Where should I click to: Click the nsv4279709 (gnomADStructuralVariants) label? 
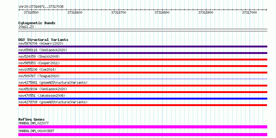coord(53,102)
